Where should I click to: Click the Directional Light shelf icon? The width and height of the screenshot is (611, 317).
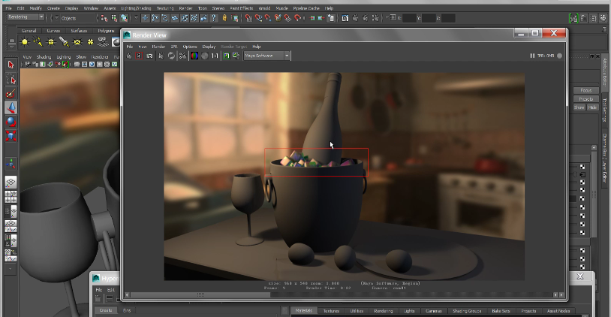click(x=38, y=42)
